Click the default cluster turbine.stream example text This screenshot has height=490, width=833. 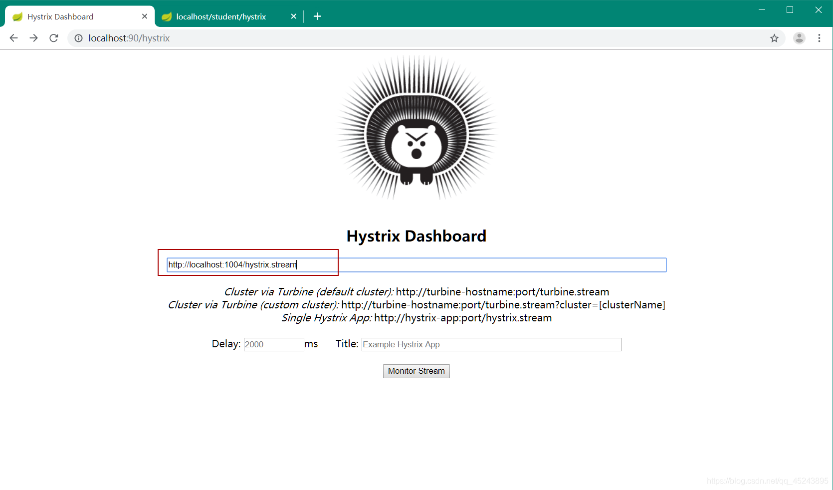416,292
